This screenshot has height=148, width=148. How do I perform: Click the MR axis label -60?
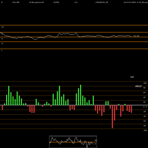(144, 121)
